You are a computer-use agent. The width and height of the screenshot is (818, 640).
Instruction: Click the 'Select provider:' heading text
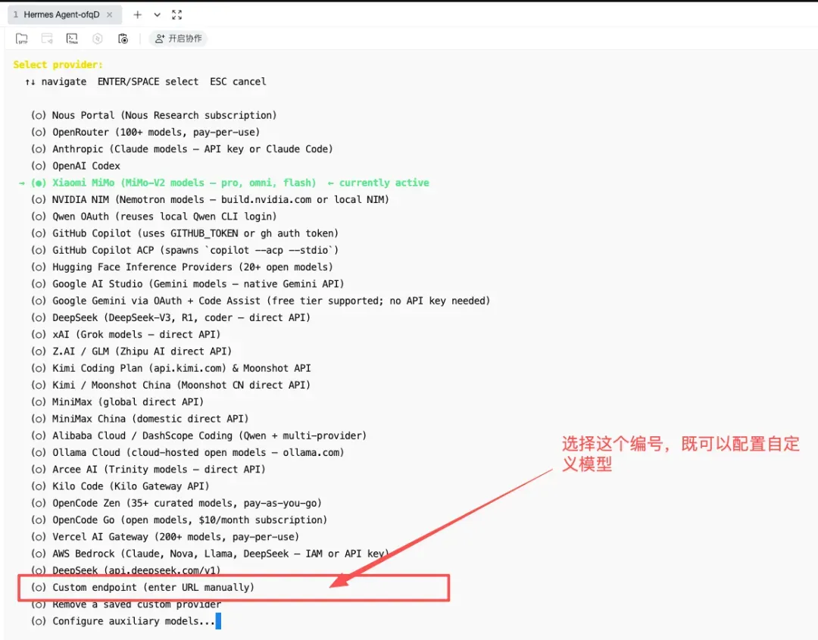58,64
